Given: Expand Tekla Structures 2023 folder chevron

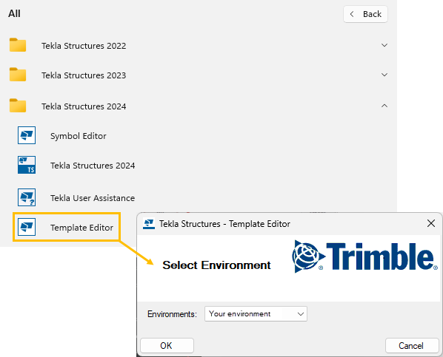Looking at the screenshot, I should click(x=384, y=75).
